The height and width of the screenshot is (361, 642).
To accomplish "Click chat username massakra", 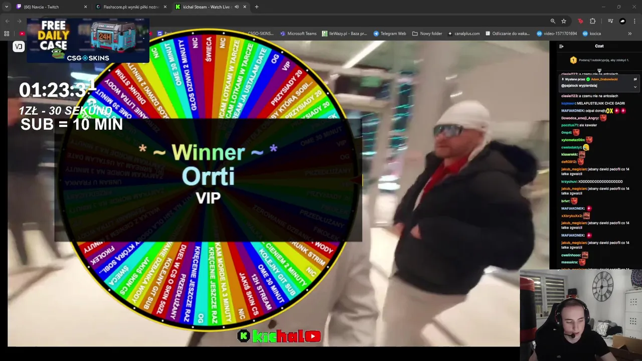I will coord(569,262).
